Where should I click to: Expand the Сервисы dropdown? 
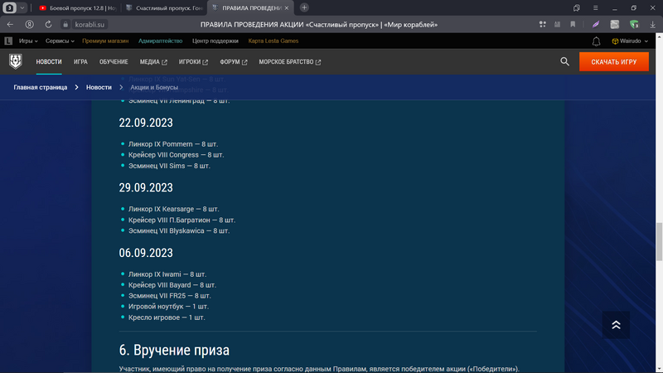pyautogui.click(x=60, y=41)
